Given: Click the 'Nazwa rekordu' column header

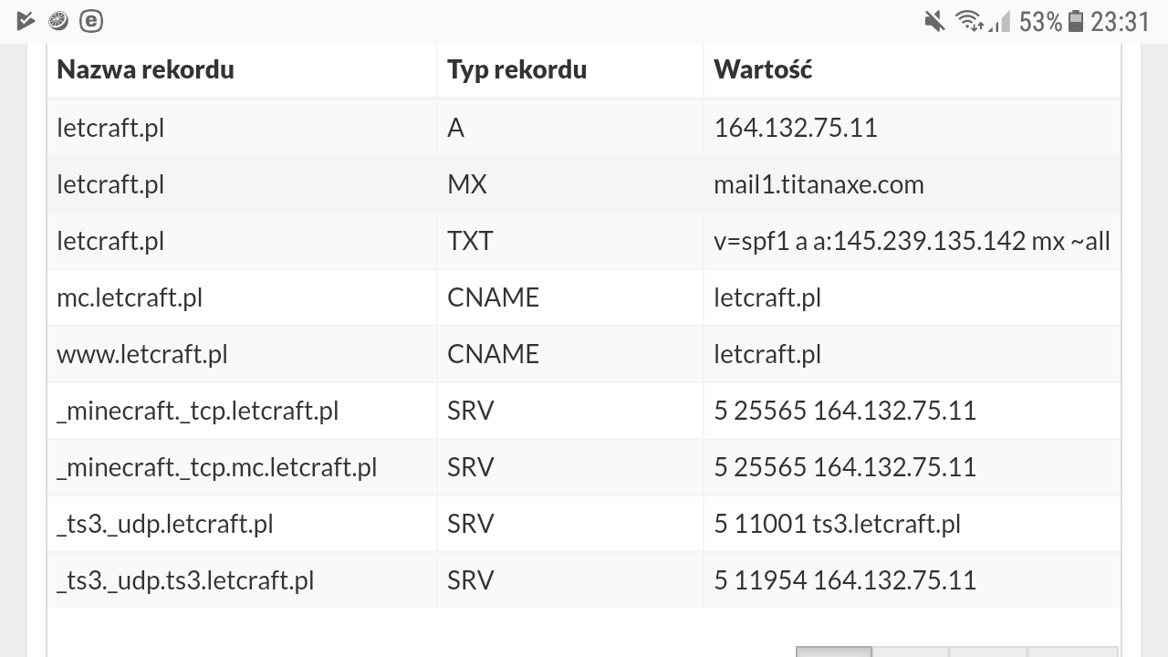Looking at the screenshot, I should click(145, 69).
